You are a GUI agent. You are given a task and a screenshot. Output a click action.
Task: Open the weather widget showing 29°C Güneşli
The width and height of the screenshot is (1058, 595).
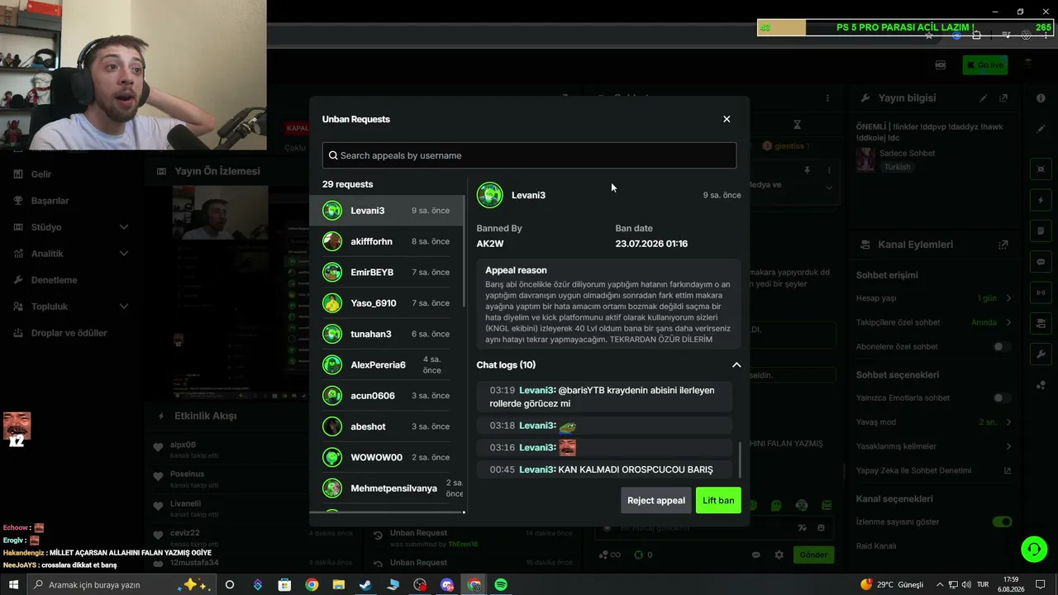pos(891,585)
